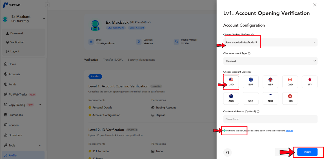Select USD account currency

[x=231, y=82]
